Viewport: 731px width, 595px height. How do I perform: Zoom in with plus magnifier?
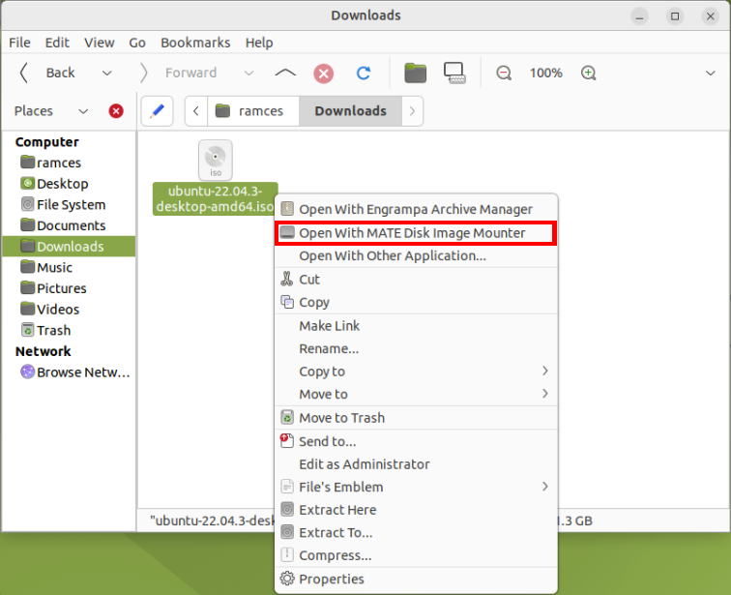pos(588,74)
